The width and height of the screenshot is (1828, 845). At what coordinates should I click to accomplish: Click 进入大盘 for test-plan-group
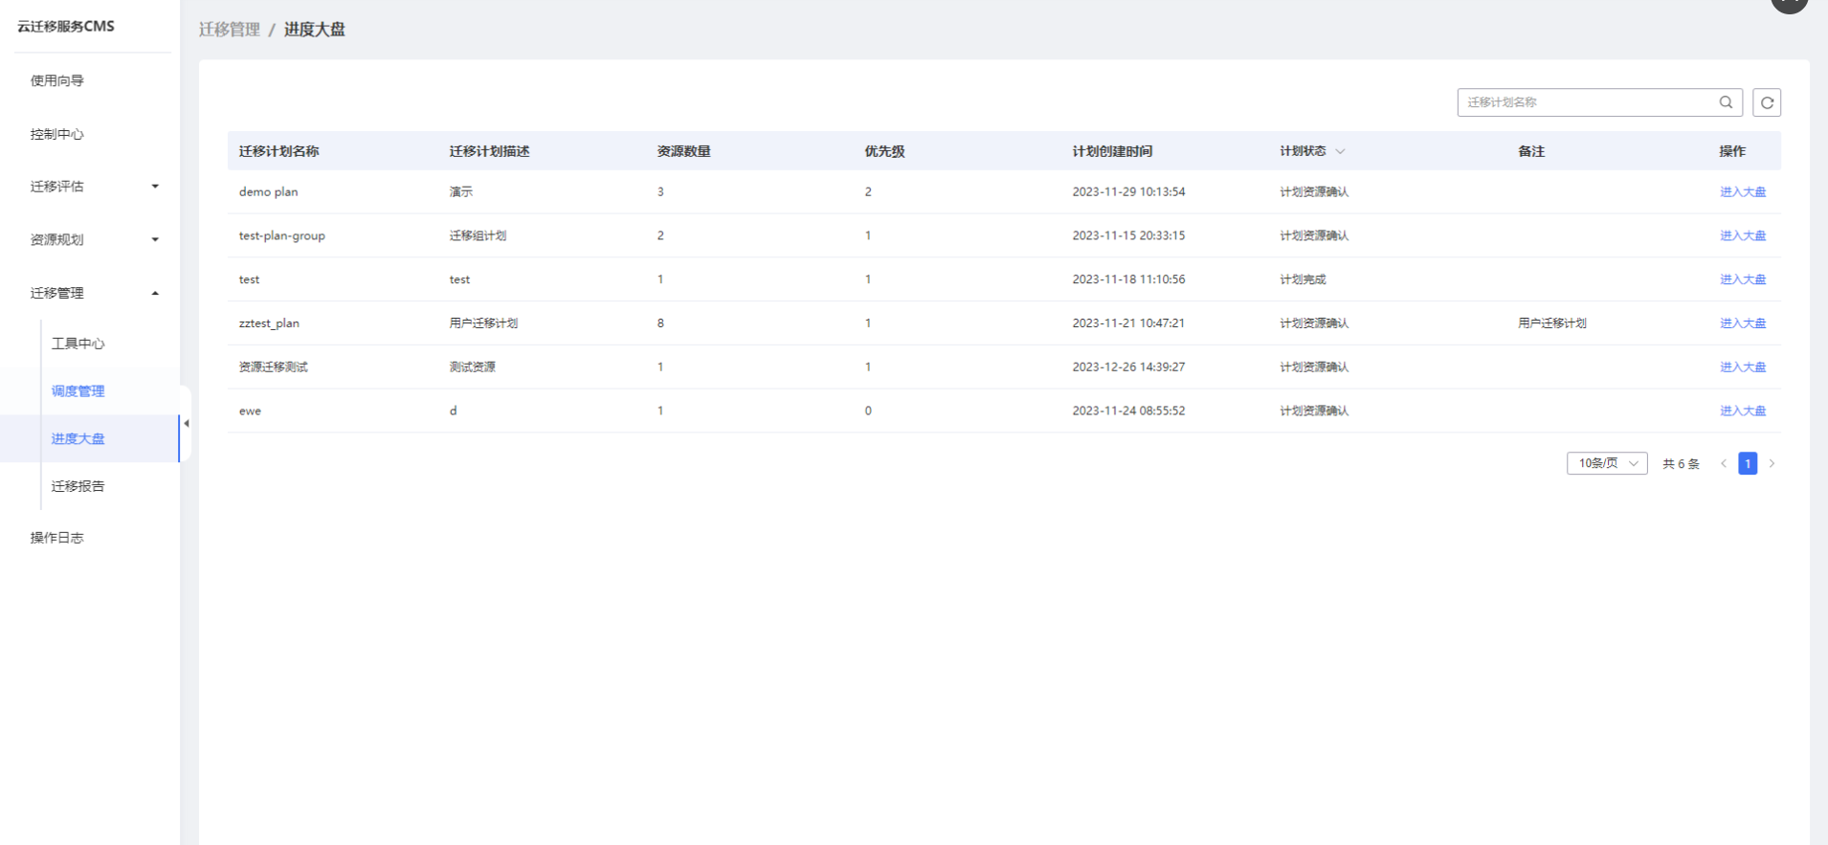coord(1743,235)
